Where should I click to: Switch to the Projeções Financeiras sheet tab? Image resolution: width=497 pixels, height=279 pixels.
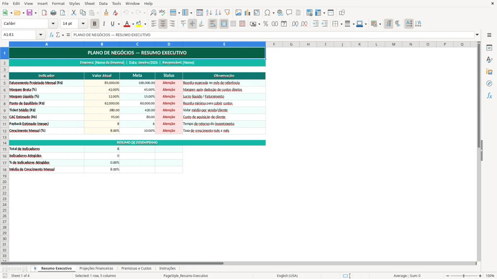(x=96, y=269)
